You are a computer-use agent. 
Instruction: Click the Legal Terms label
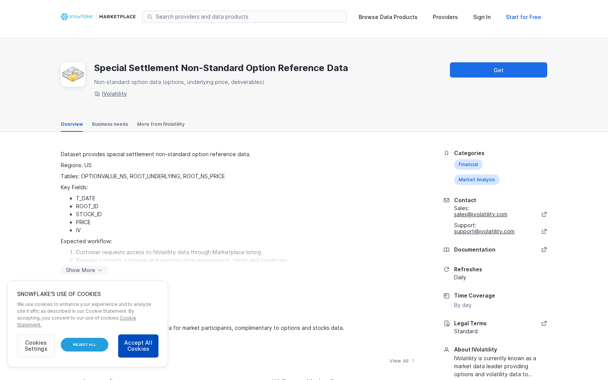tap(470, 323)
